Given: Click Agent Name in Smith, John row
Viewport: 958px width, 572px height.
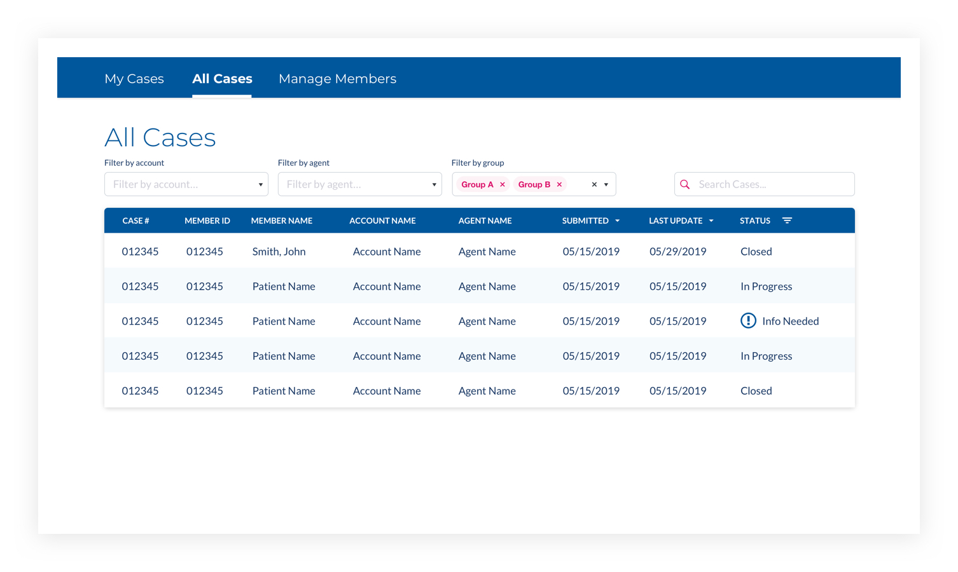Looking at the screenshot, I should pos(487,252).
